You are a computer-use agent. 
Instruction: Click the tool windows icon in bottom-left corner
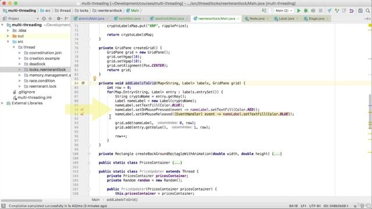click(x=3, y=206)
